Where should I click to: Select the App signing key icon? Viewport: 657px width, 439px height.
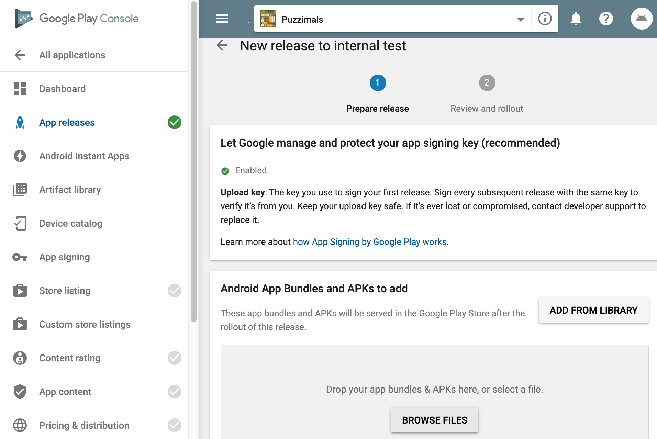click(20, 257)
